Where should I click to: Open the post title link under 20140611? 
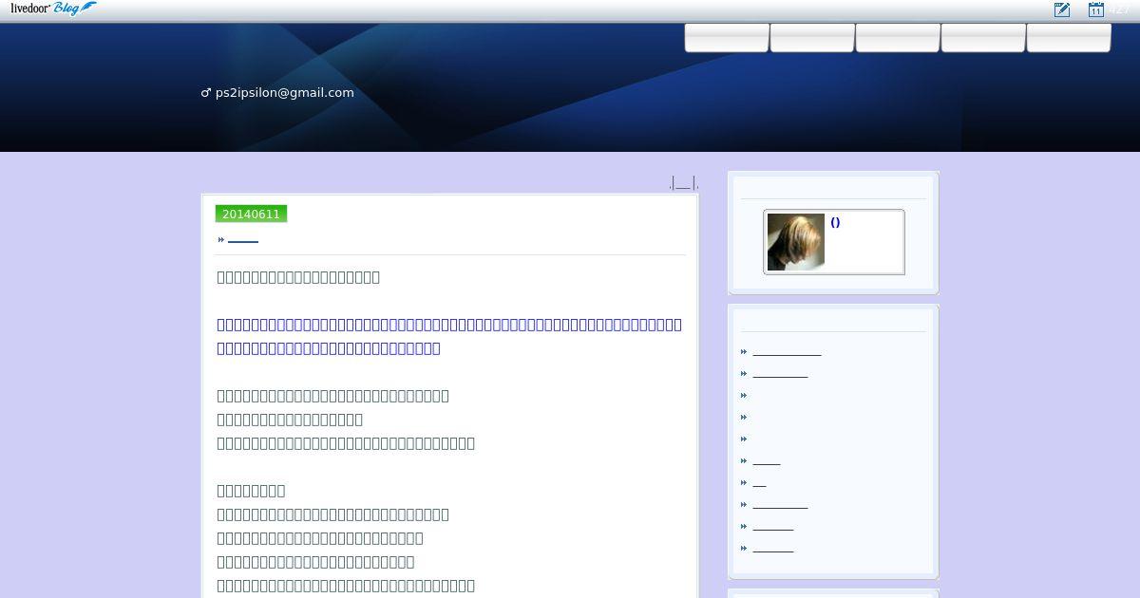click(243, 240)
